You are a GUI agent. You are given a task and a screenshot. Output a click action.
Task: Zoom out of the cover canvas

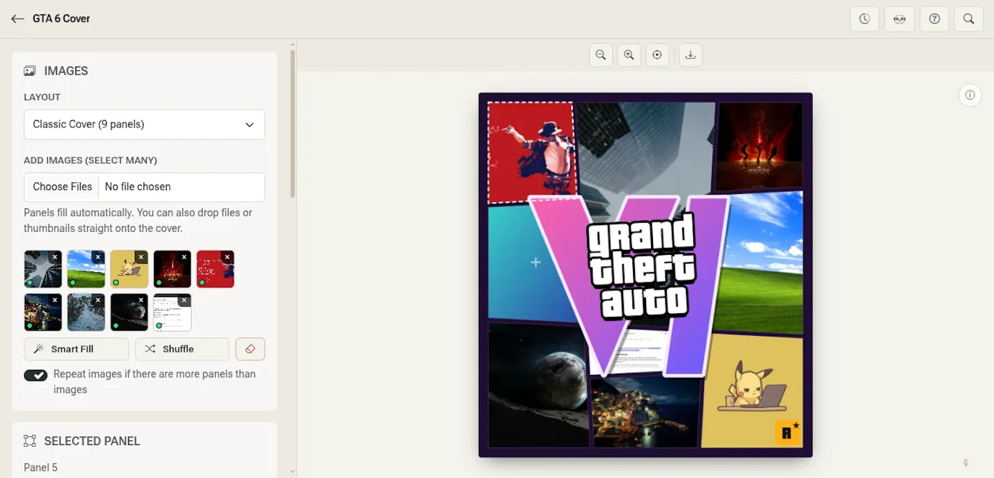point(601,55)
